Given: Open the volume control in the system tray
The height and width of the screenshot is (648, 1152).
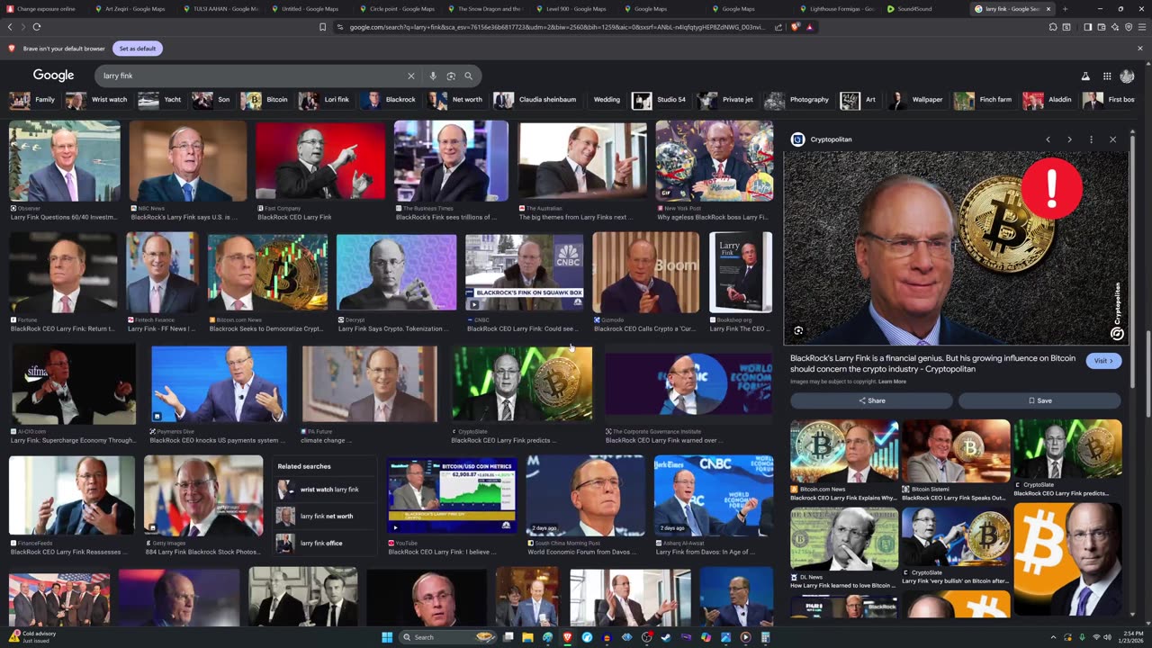Looking at the screenshot, I should pyautogui.click(x=1107, y=637).
